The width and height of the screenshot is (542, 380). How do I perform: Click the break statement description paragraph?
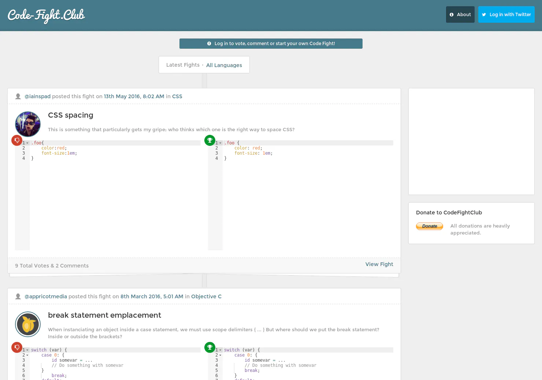click(x=214, y=333)
